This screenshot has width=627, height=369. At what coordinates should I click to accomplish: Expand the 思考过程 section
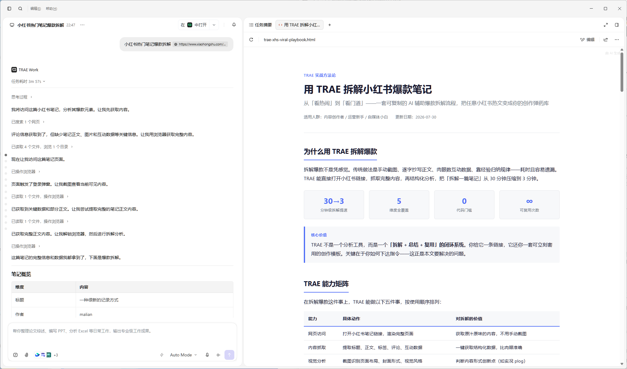point(22,97)
